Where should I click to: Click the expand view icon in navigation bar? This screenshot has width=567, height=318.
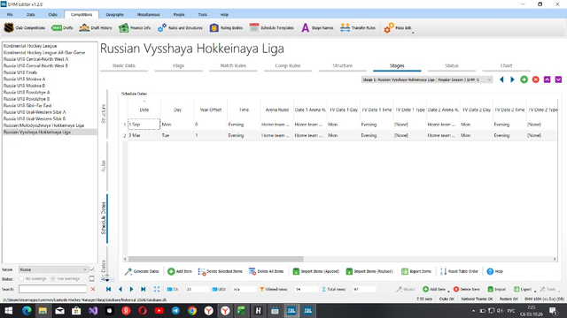(157, 289)
